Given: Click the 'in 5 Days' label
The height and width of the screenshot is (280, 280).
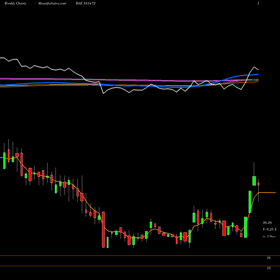Looking at the screenshot, I should [269, 236].
